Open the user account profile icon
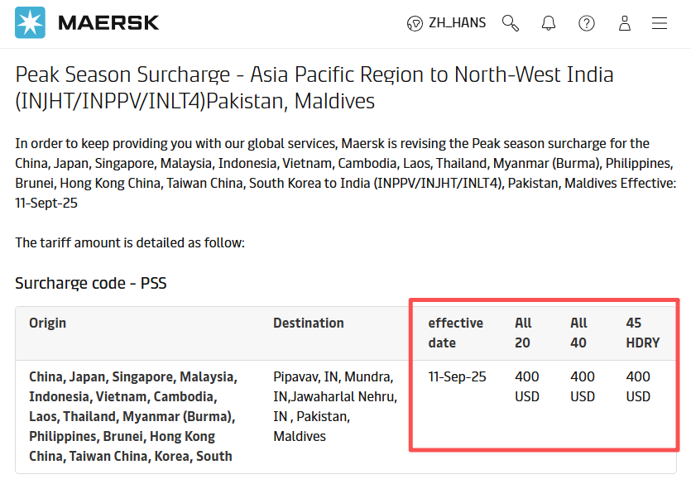The image size is (691, 484). coord(625,23)
